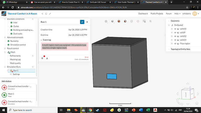201x113 pixels.
Task: Download the run log file icon
Action: 47,58
